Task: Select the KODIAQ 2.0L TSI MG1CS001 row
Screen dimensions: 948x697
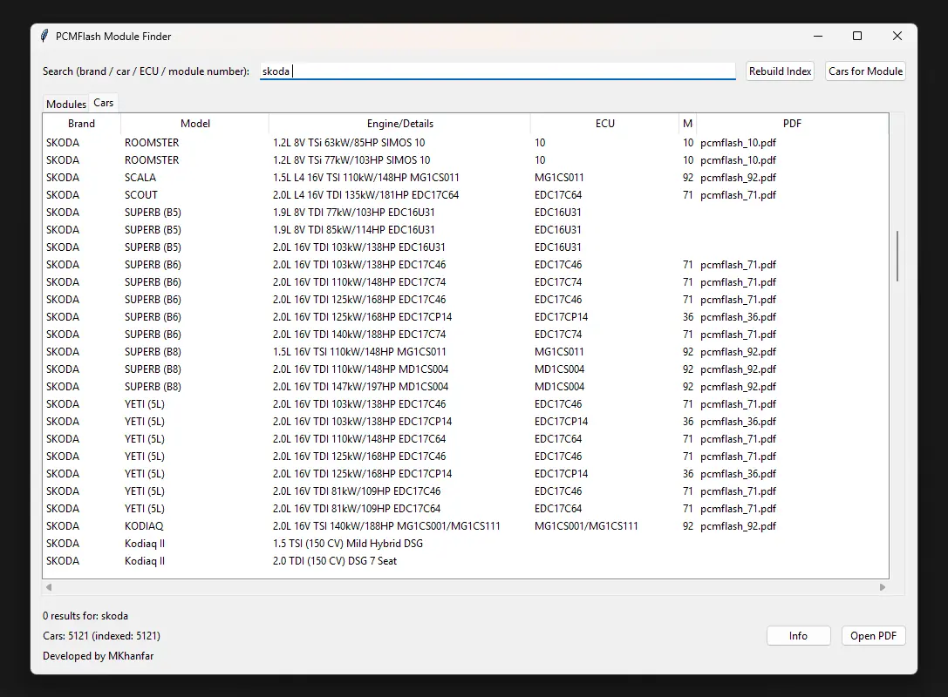Action: (x=349, y=526)
